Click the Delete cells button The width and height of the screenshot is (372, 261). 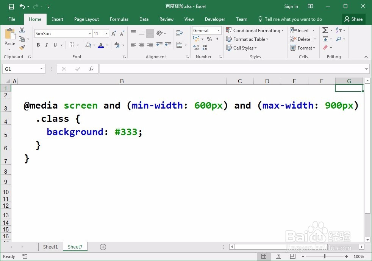tap(301, 39)
